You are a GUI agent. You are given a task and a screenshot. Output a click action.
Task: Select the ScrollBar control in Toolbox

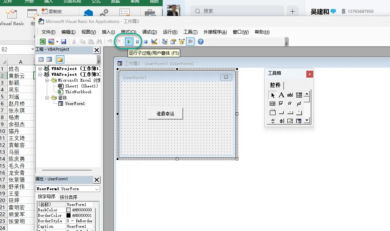tap(273, 121)
